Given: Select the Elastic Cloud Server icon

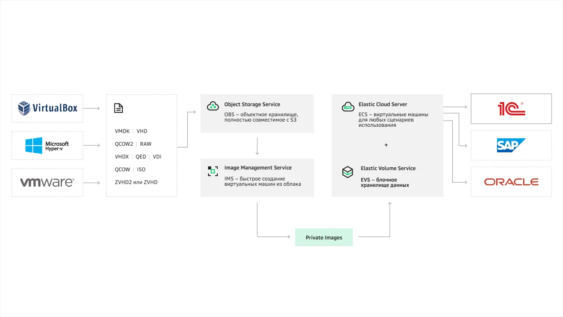Looking at the screenshot, I should click(347, 106).
